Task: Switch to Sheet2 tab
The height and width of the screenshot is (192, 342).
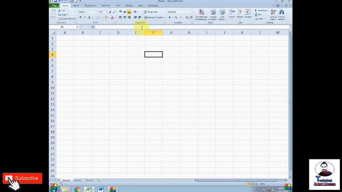Action: [78, 180]
